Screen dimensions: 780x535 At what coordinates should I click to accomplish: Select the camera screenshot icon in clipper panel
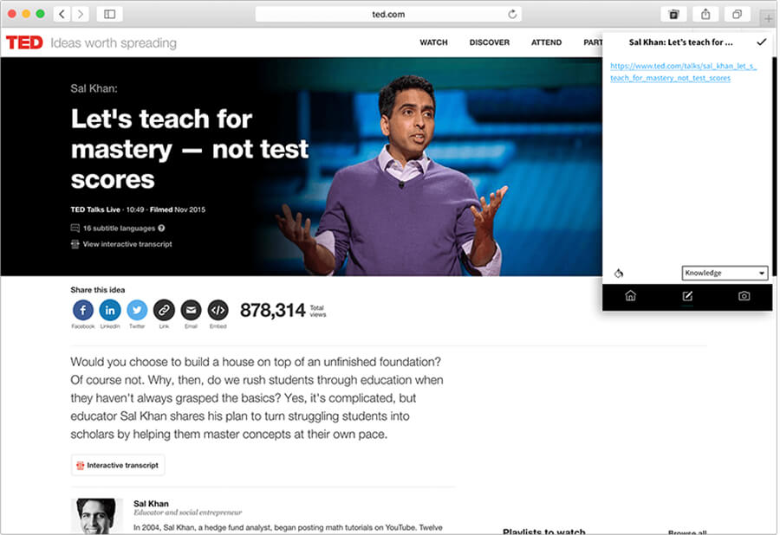[744, 296]
